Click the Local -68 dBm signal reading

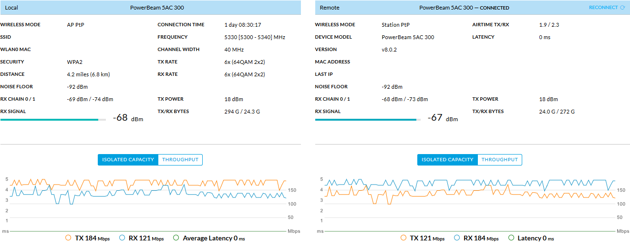pos(128,118)
